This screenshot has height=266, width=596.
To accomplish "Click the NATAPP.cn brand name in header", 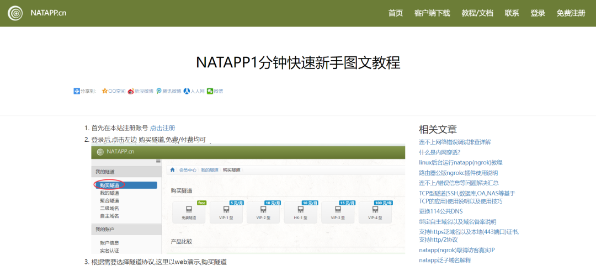I will 48,13.
